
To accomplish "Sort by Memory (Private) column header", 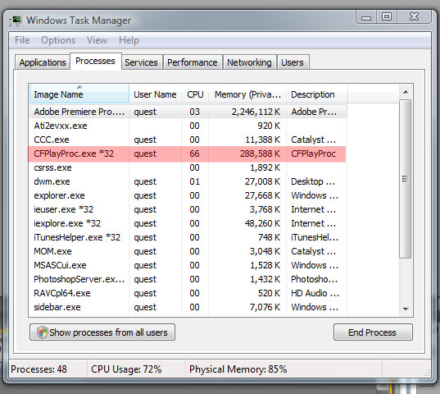I will (247, 94).
